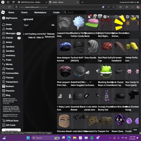Image resolution: width=141 pixels, height=141 pixels.
Task: Open the Robux balance icon
Action: (x=105, y=17)
